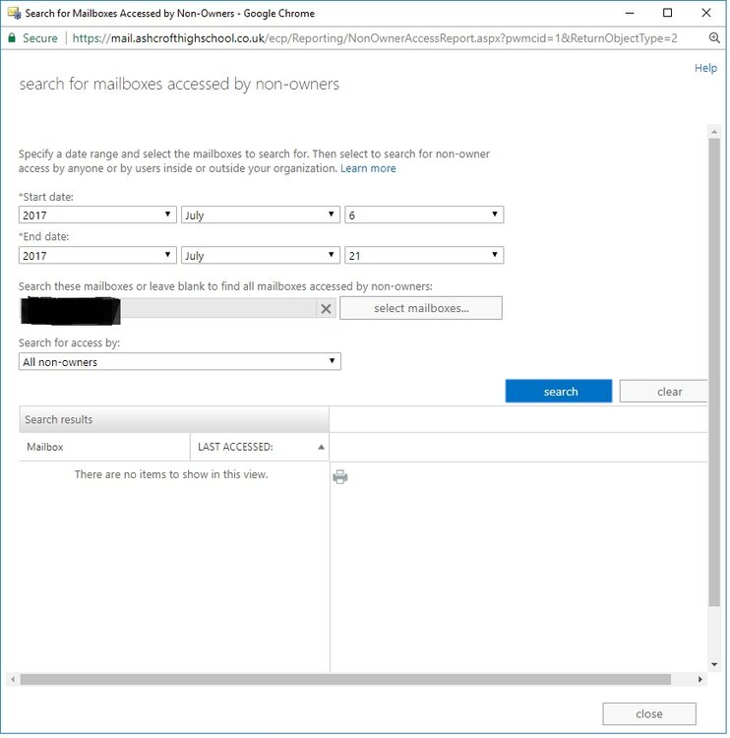Image resolution: width=730 pixels, height=738 pixels.
Task: Expand the 'All non-owners' access dropdown
Action: pyautogui.click(x=180, y=363)
